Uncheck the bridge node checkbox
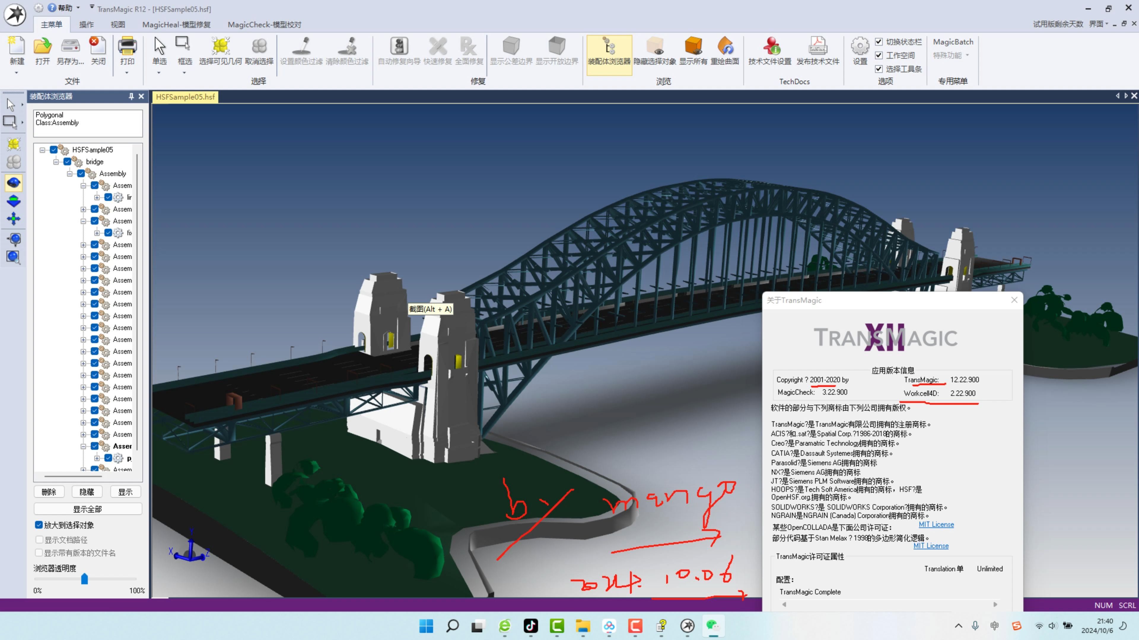Image resolution: width=1139 pixels, height=640 pixels. [67, 162]
